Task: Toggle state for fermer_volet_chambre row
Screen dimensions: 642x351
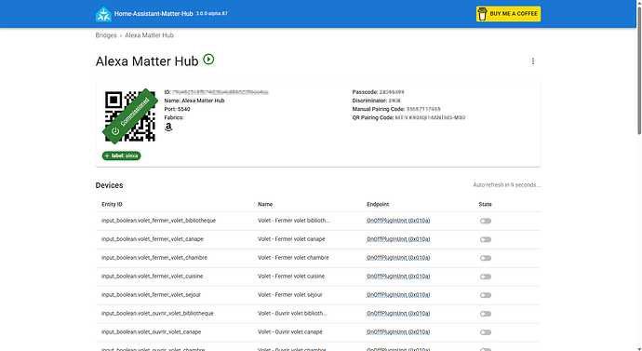Action: click(486, 258)
